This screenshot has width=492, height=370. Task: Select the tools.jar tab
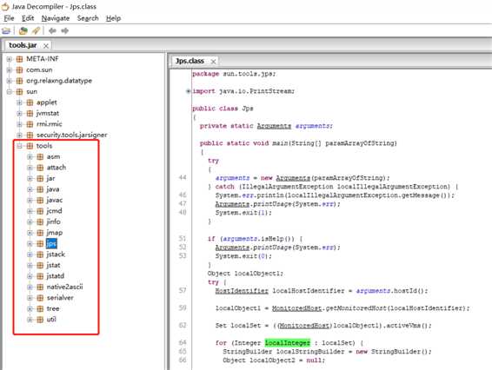click(x=23, y=45)
